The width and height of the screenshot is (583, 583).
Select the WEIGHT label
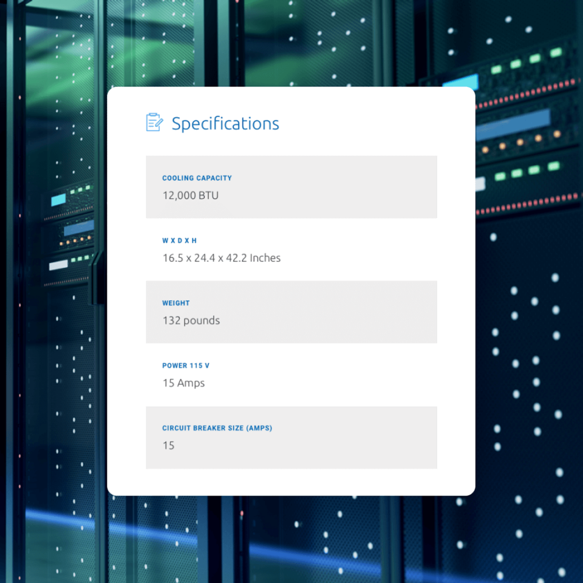tap(176, 303)
